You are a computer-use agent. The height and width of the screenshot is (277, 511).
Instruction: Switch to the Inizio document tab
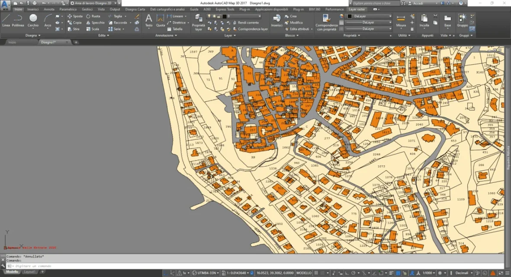(12, 42)
